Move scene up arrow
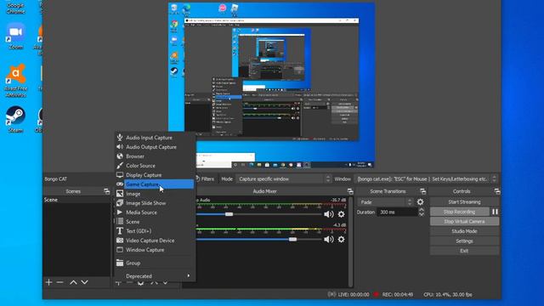The height and width of the screenshot is (306, 544). [73, 282]
